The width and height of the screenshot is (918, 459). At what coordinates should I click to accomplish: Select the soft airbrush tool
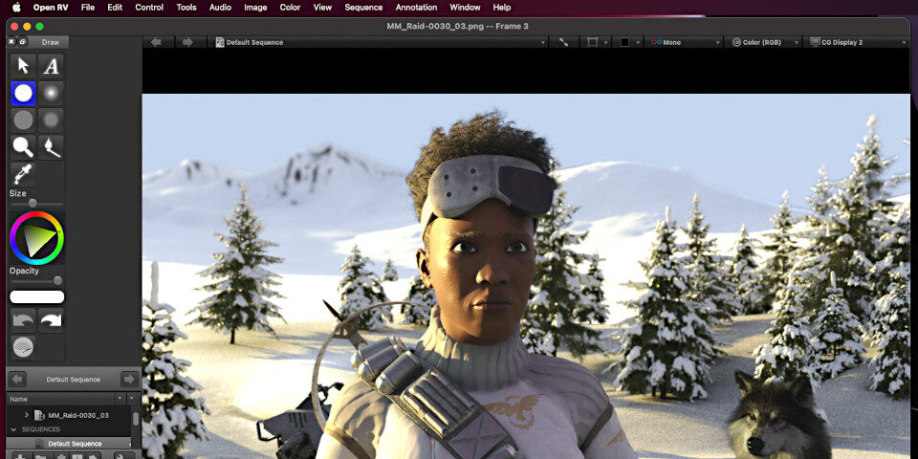pos(52,93)
